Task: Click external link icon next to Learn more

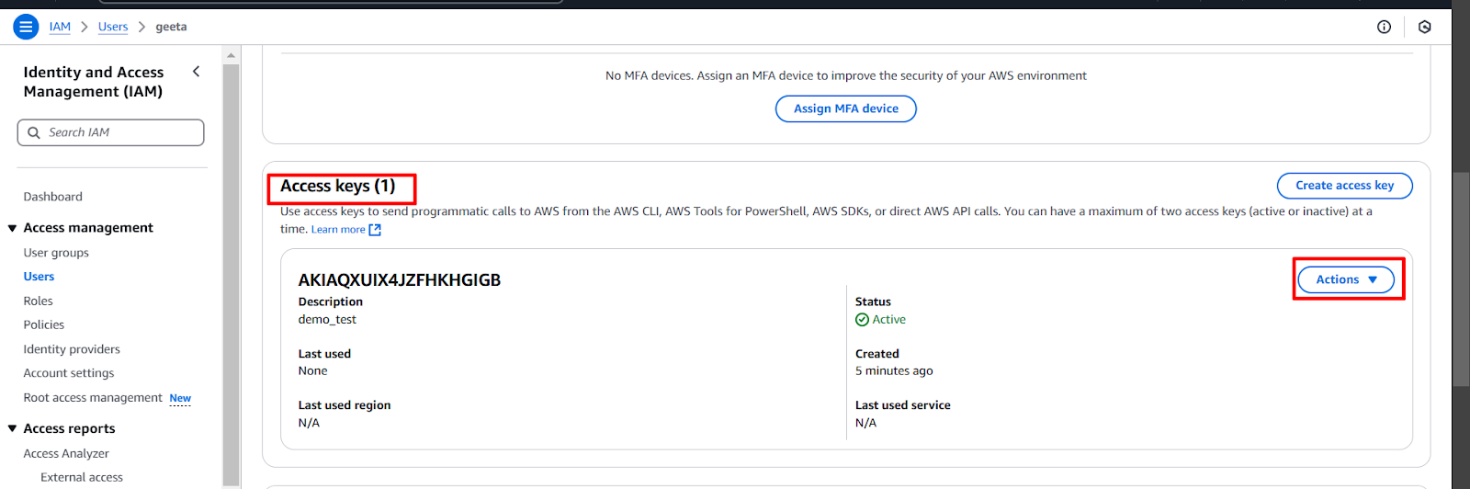Action: coord(375,230)
